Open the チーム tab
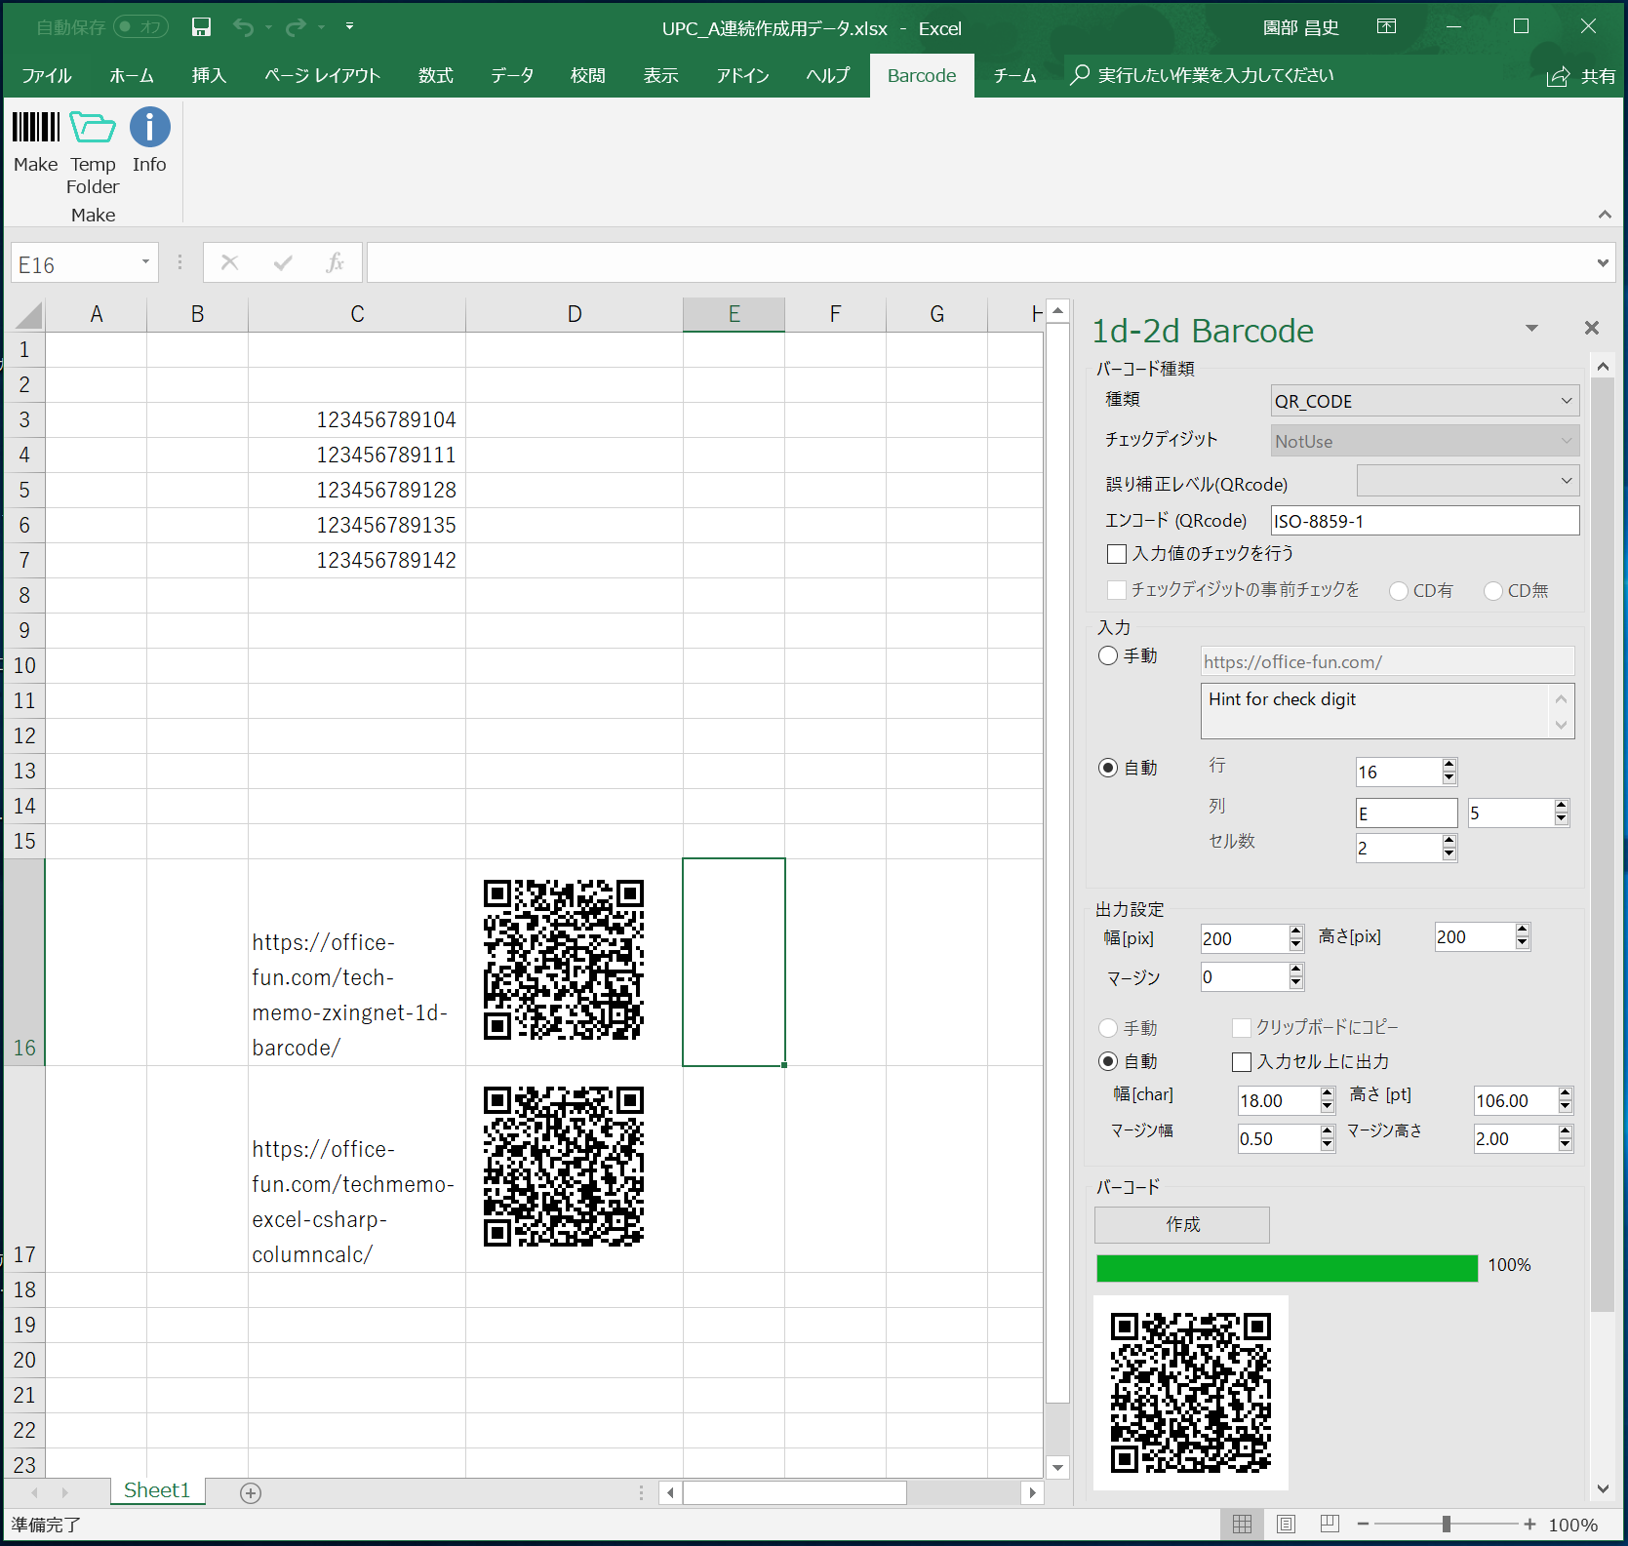 click(x=1014, y=76)
